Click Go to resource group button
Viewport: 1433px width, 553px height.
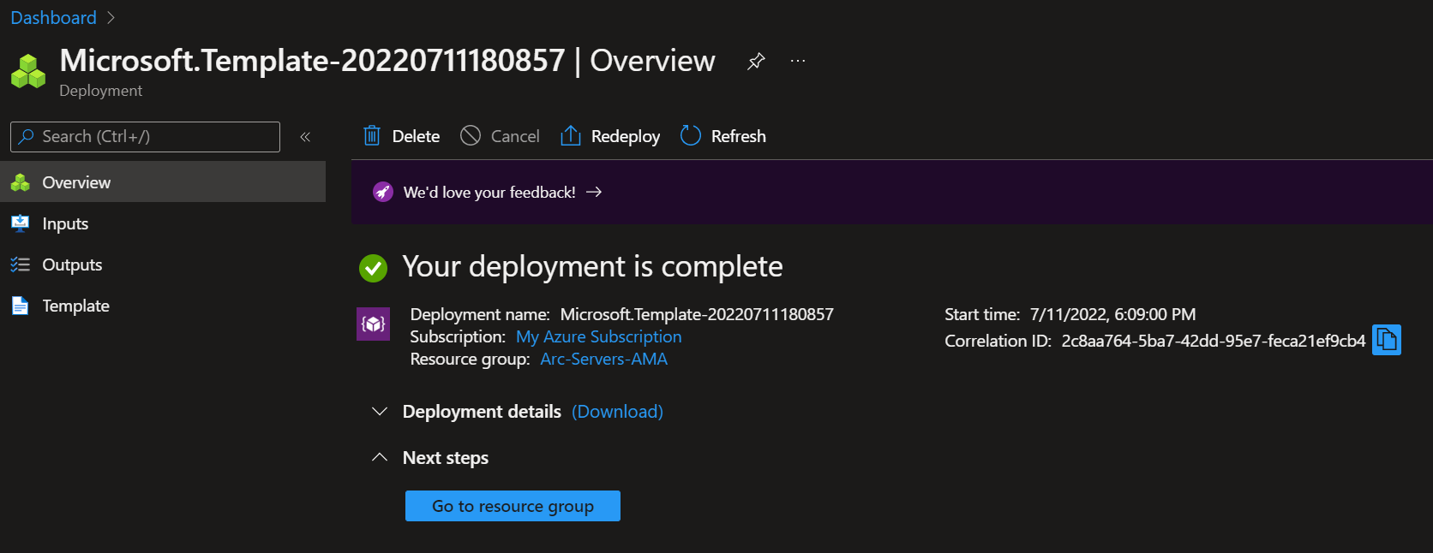click(513, 506)
